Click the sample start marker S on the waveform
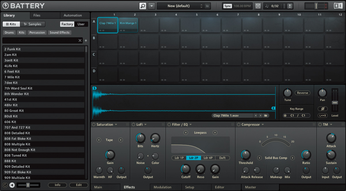 point(95,88)
